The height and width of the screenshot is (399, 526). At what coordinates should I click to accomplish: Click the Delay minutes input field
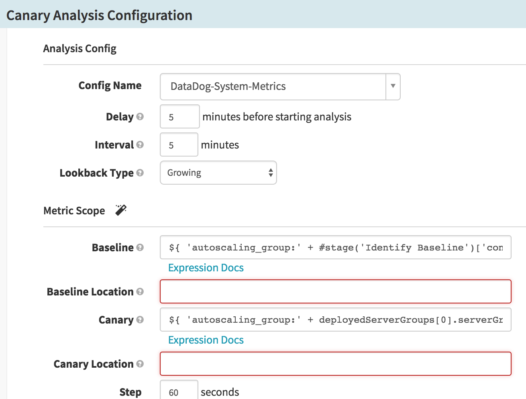[179, 117]
